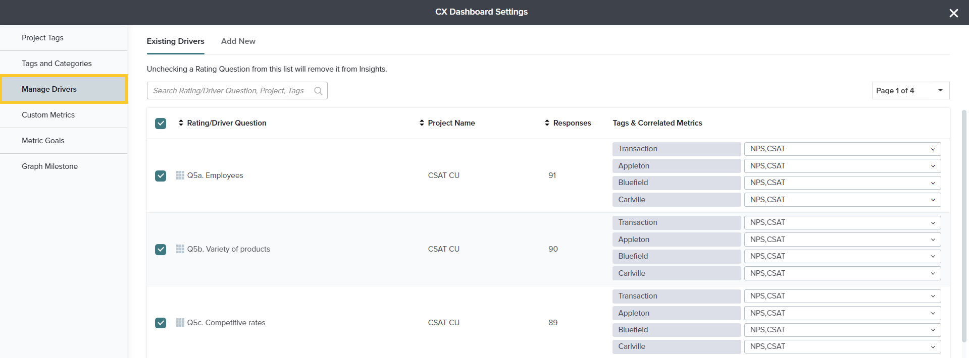Expand Q5a Transaction correlated metrics dropdown
Viewport: 969px width, 358px height.
(842, 149)
